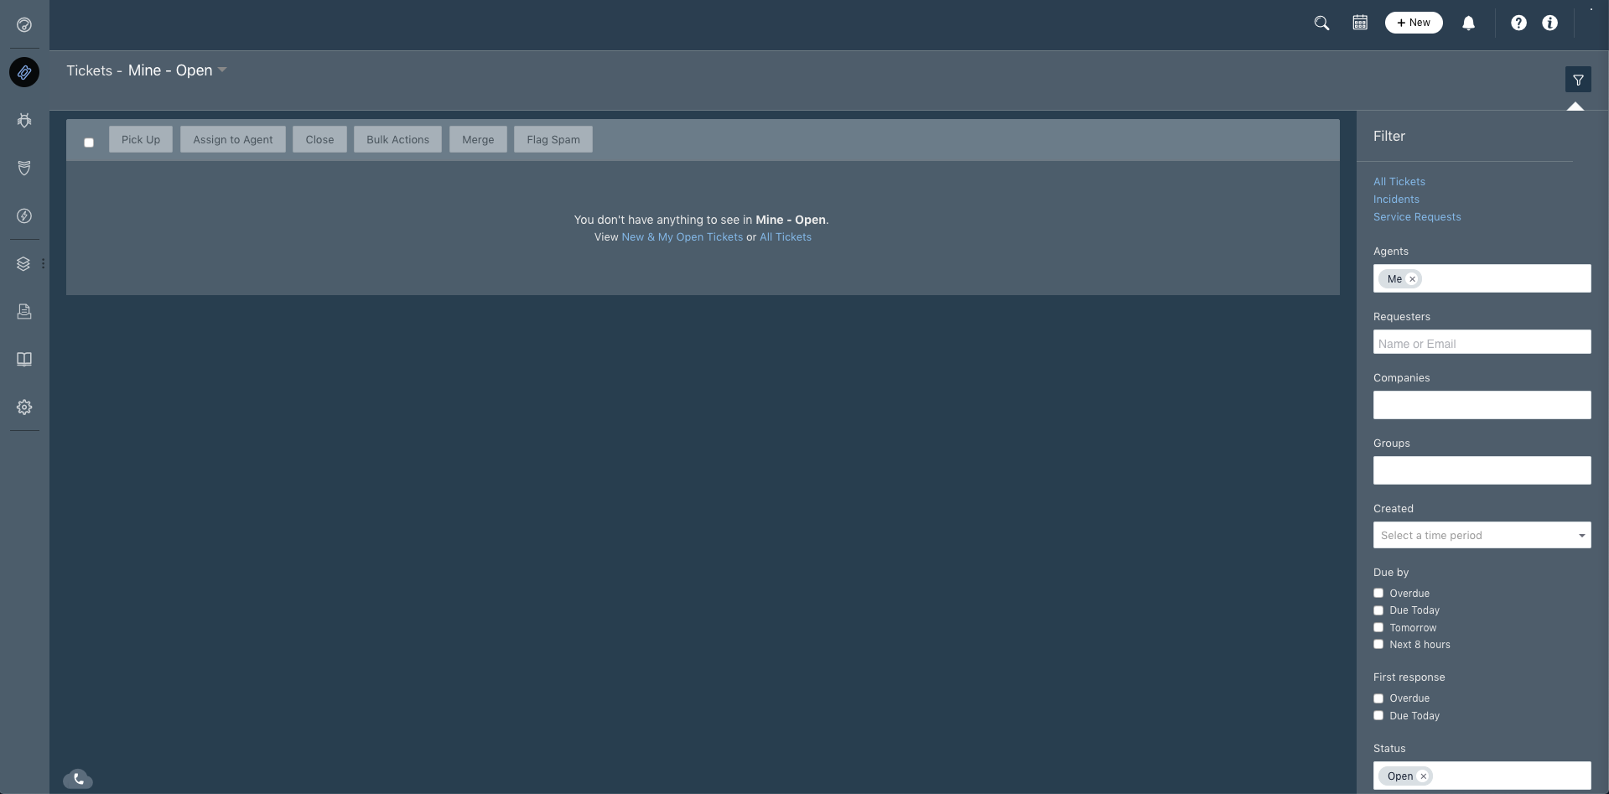
Task: Open notifications via the bell icon
Action: click(1468, 23)
